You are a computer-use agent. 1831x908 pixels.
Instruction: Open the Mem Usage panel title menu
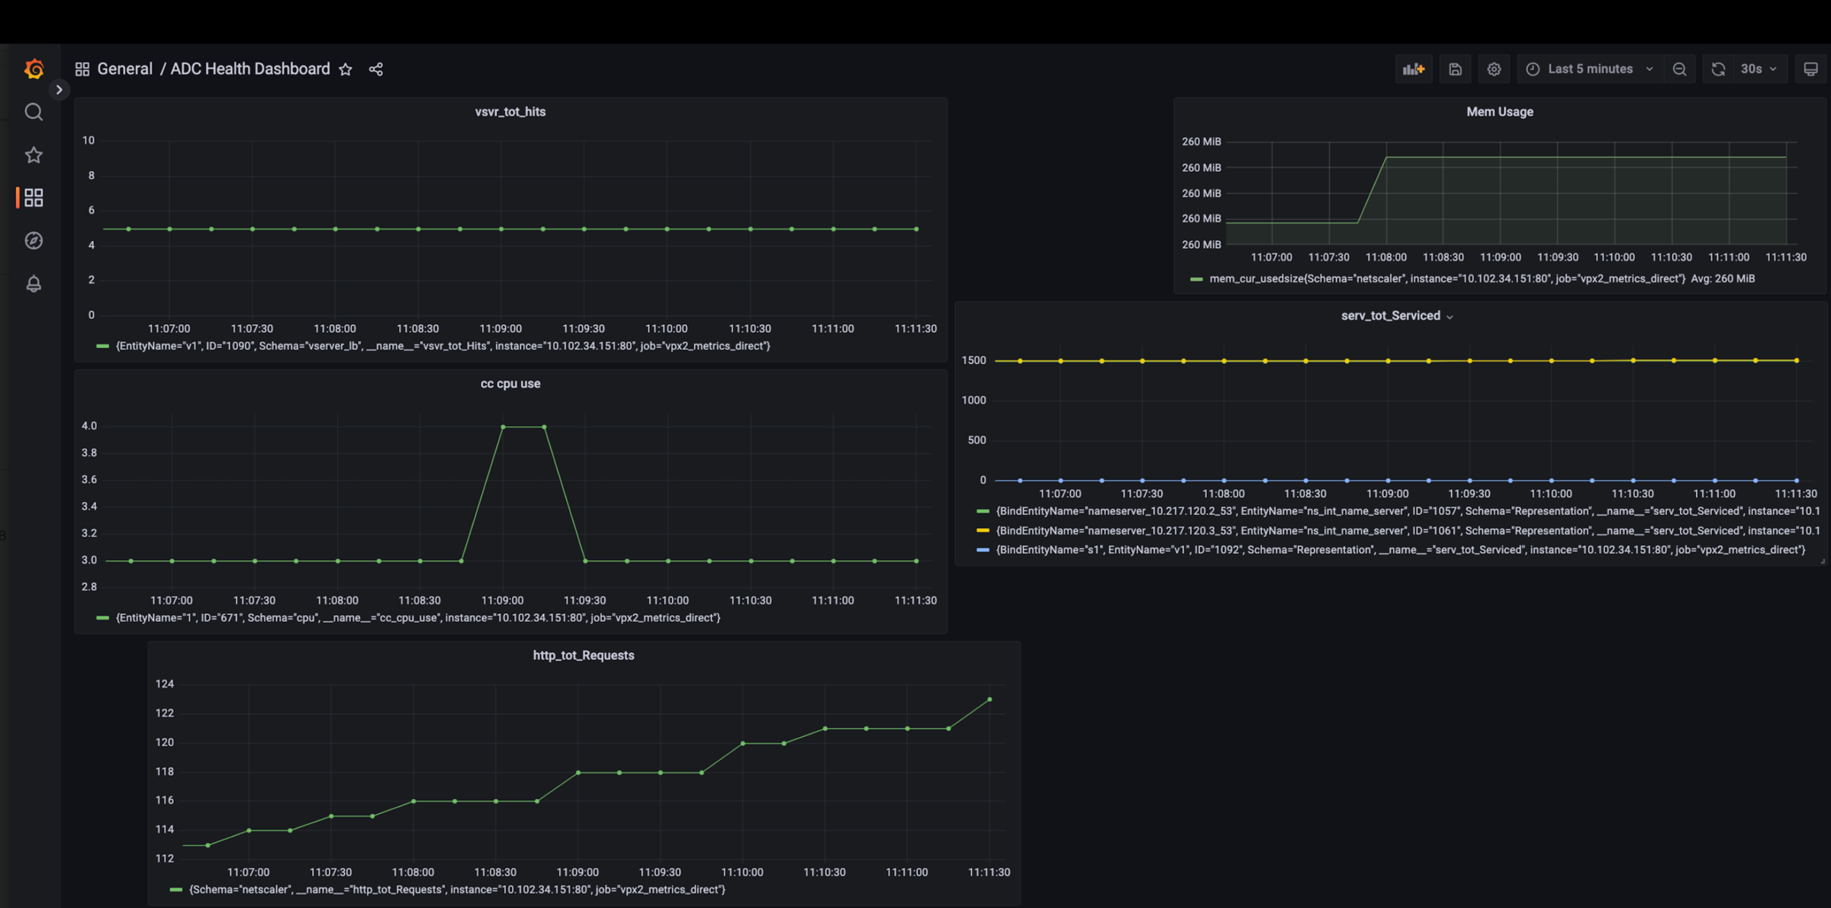click(x=1499, y=111)
